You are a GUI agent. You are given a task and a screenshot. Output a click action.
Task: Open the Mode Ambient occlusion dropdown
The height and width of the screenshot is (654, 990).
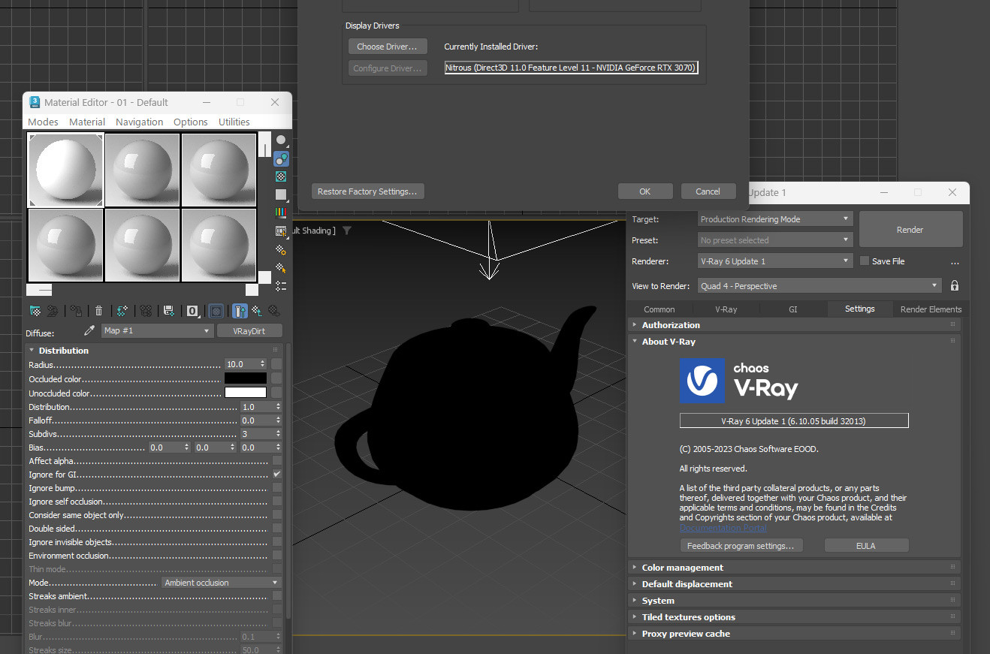coord(221,583)
